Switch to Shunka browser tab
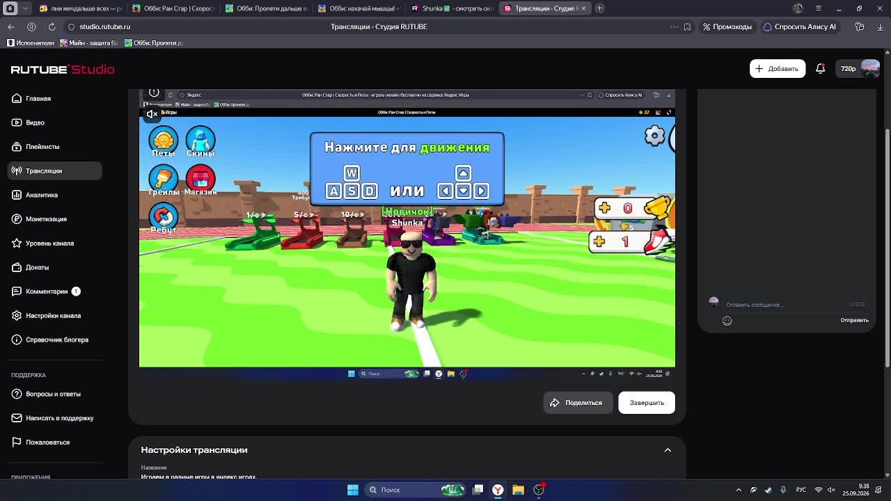Viewport: 891px width, 501px height. click(x=453, y=8)
